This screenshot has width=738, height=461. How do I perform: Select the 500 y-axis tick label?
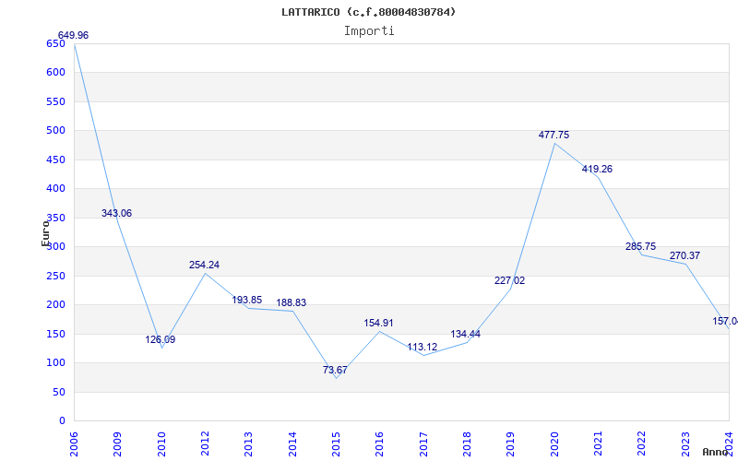[x=55, y=131]
